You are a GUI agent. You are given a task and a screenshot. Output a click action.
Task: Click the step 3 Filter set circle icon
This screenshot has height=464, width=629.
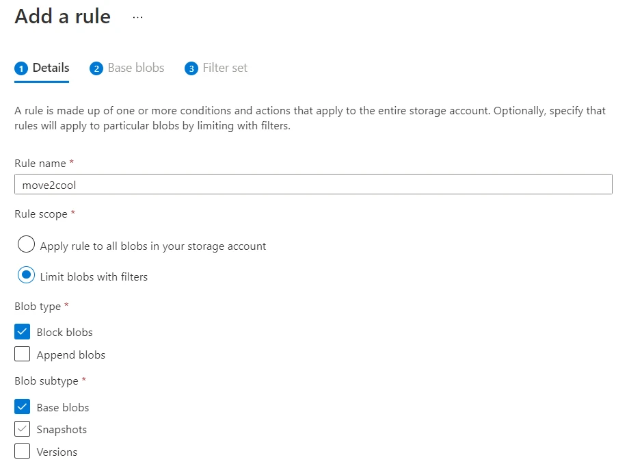click(191, 68)
